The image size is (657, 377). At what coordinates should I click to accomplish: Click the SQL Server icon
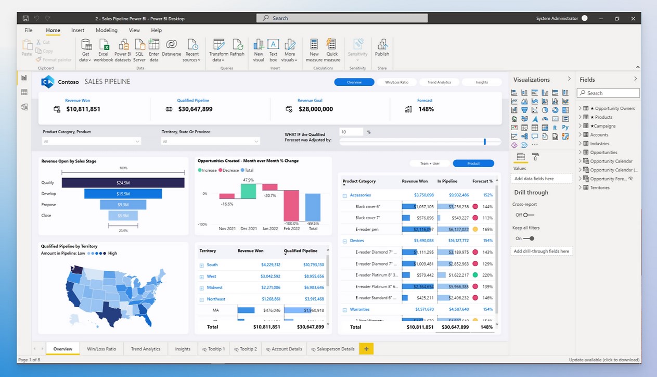(x=139, y=45)
